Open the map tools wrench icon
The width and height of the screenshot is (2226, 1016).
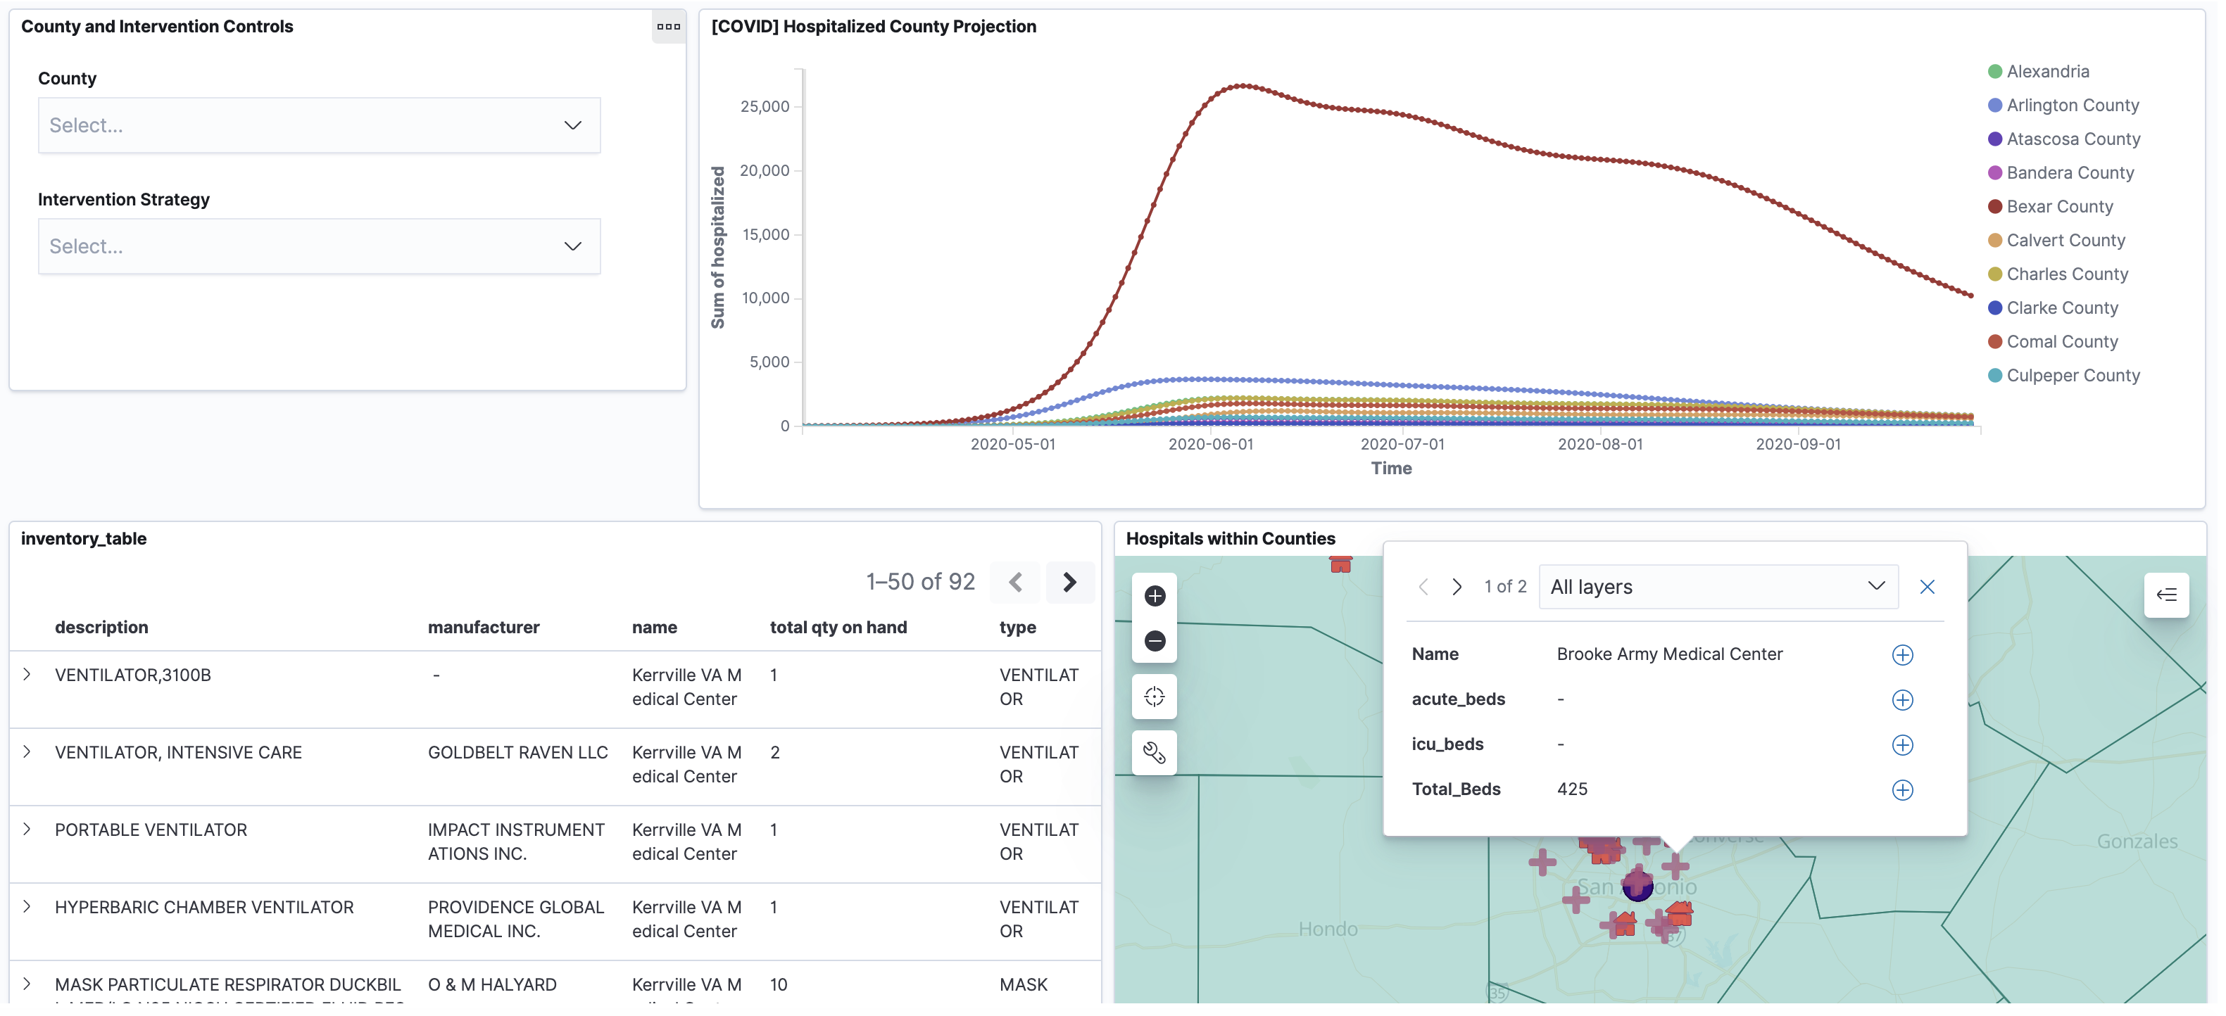(x=1155, y=752)
